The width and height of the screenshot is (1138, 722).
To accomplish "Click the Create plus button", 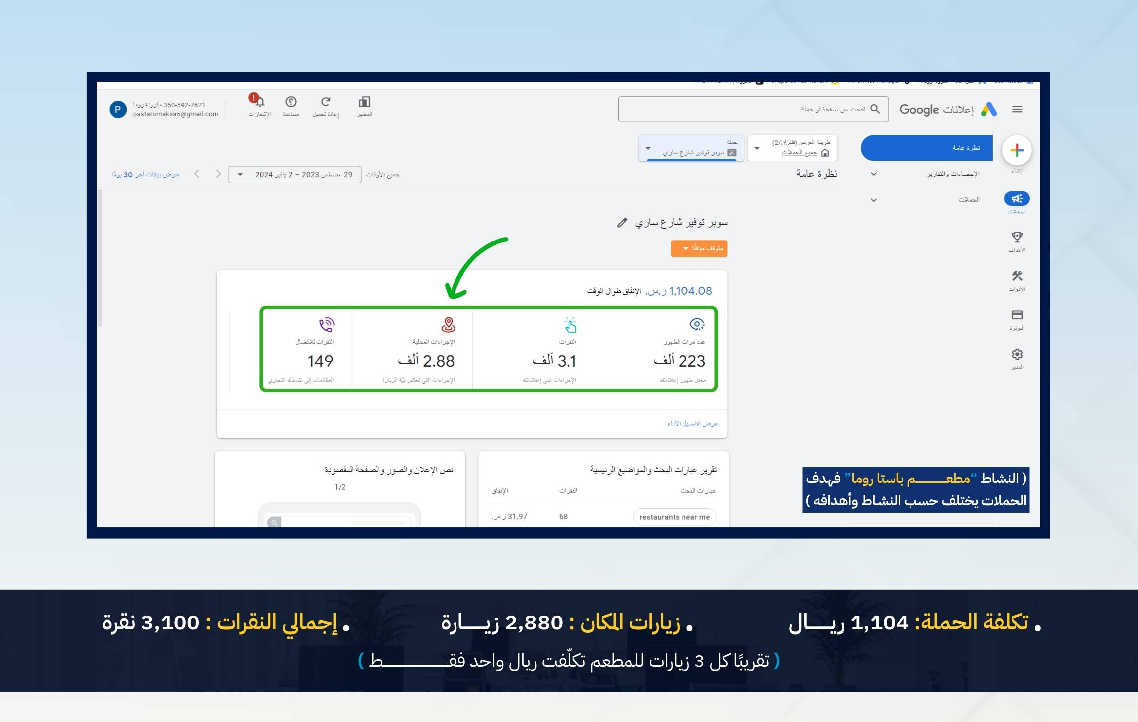I will (1017, 150).
